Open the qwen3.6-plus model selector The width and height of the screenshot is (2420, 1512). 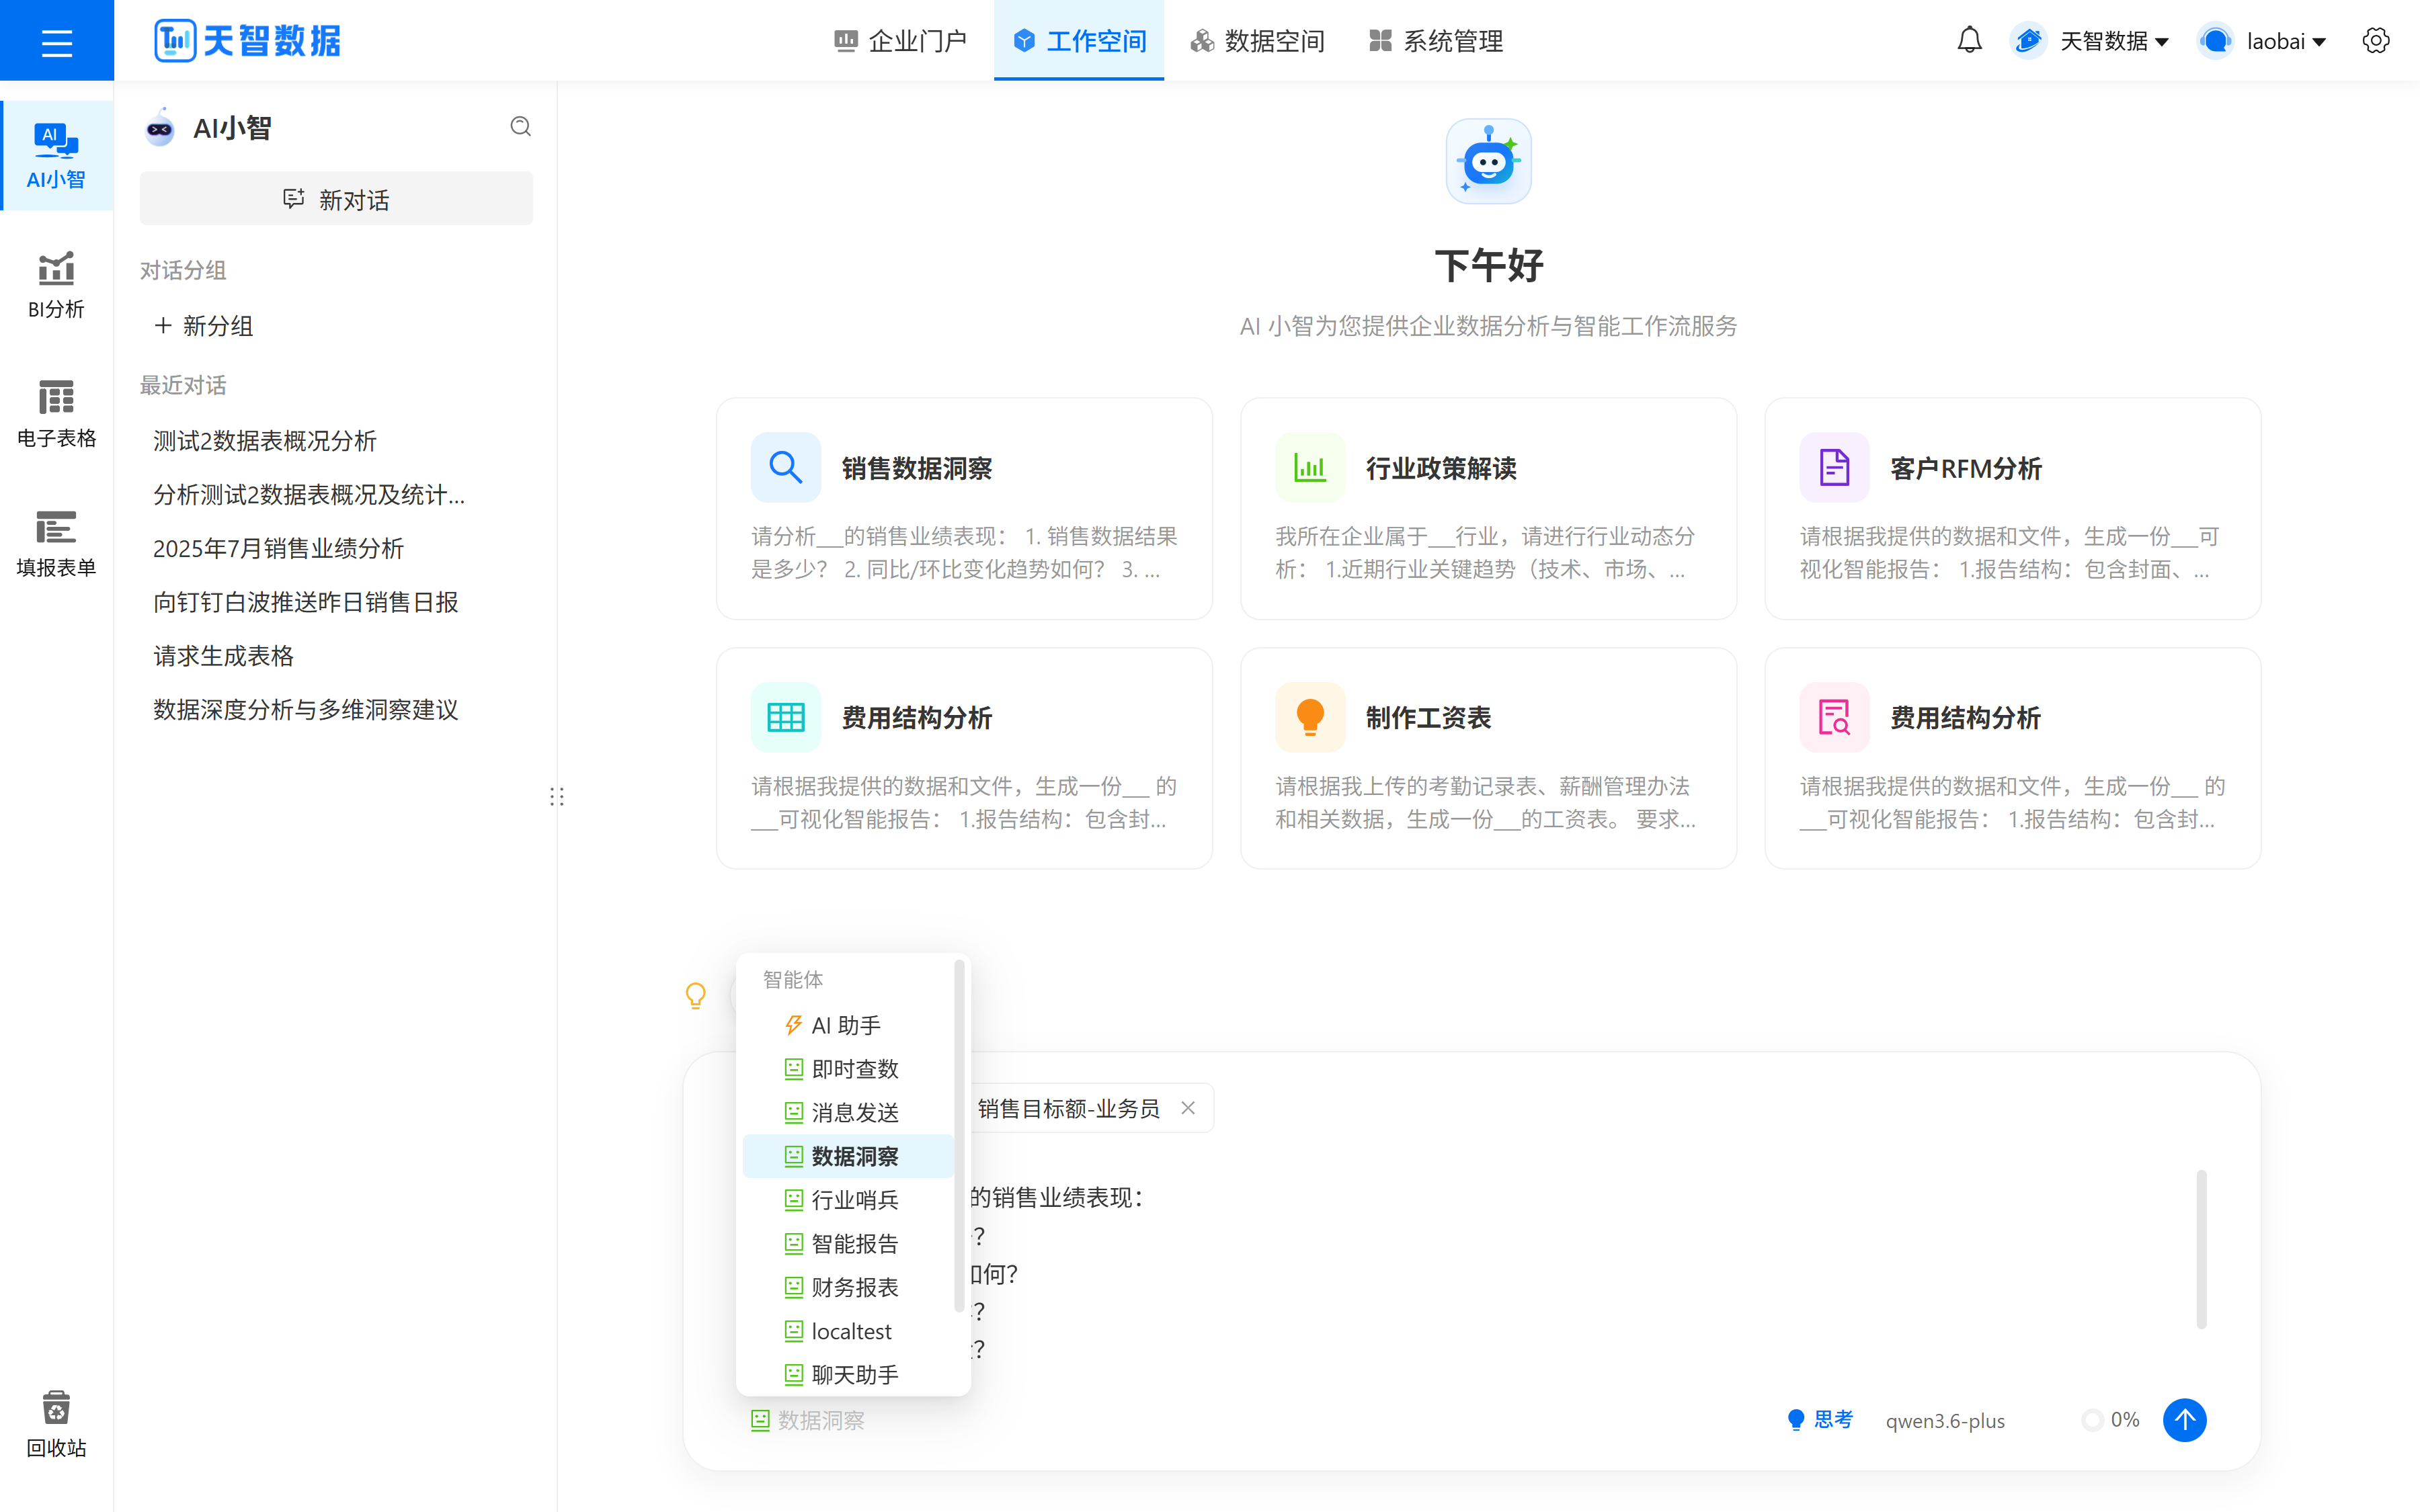tap(1945, 1420)
